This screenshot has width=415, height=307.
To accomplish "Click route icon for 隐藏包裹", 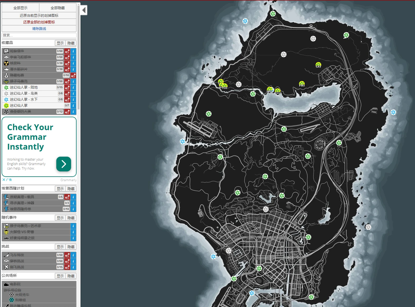I will (73, 75).
